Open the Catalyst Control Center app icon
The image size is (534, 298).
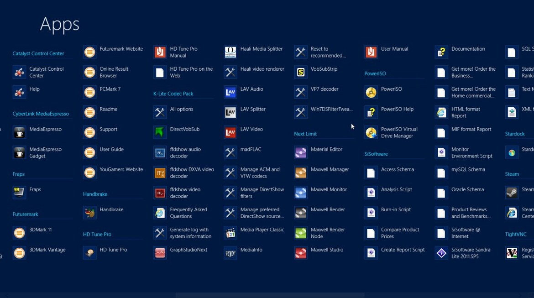click(x=20, y=72)
